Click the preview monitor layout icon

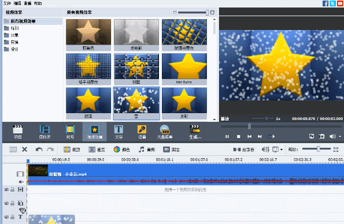(276, 150)
